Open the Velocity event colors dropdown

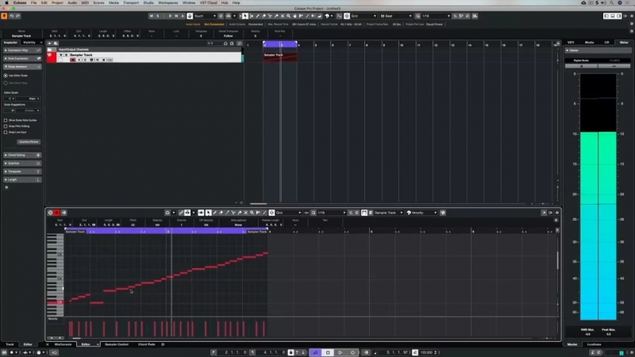(x=422, y=213)
